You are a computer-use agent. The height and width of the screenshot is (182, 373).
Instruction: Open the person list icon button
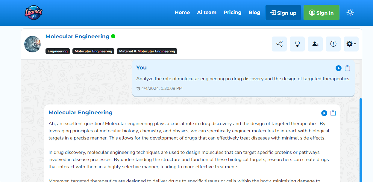(315, 44)
